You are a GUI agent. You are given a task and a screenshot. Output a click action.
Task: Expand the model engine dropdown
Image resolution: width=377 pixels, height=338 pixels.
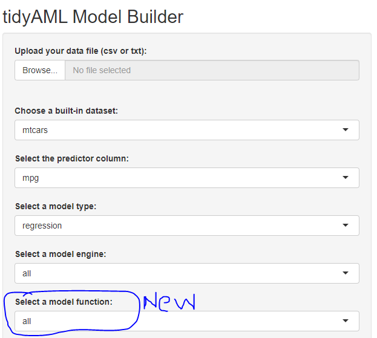click(182, 273)
